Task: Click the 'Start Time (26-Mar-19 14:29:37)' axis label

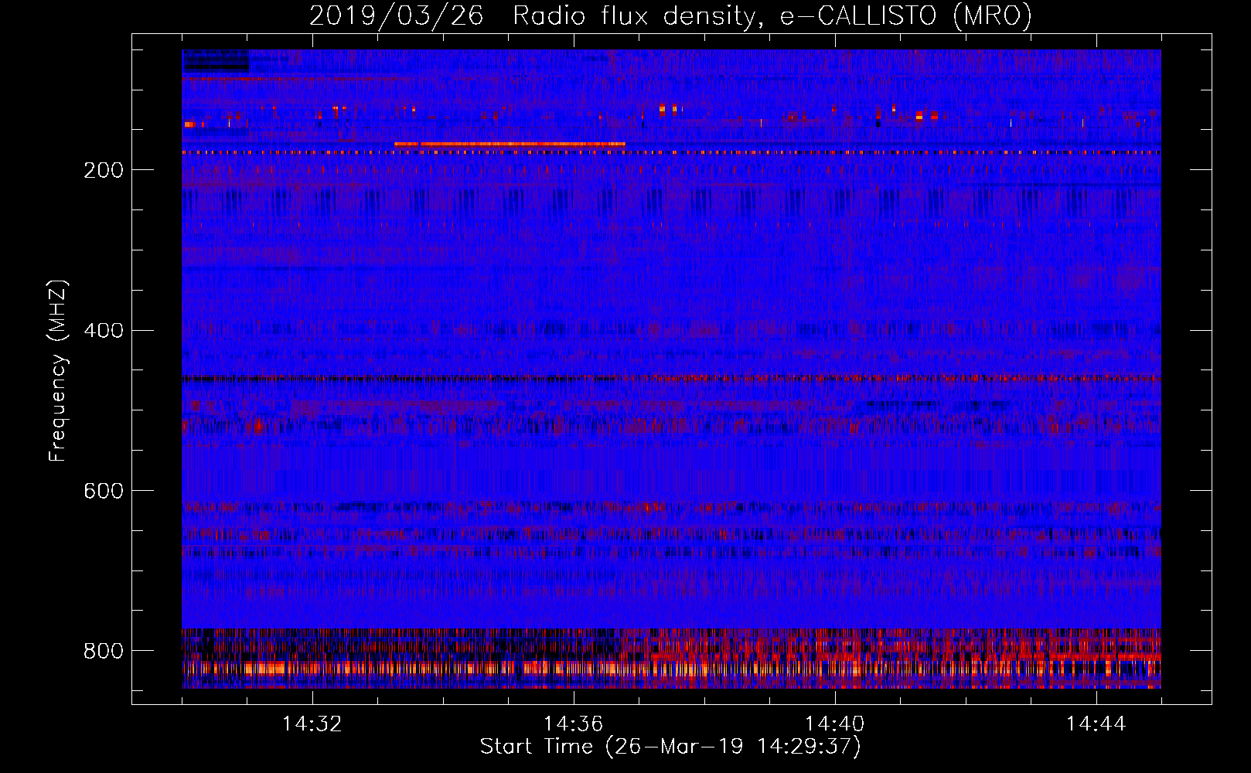Action: coord(670,747)
